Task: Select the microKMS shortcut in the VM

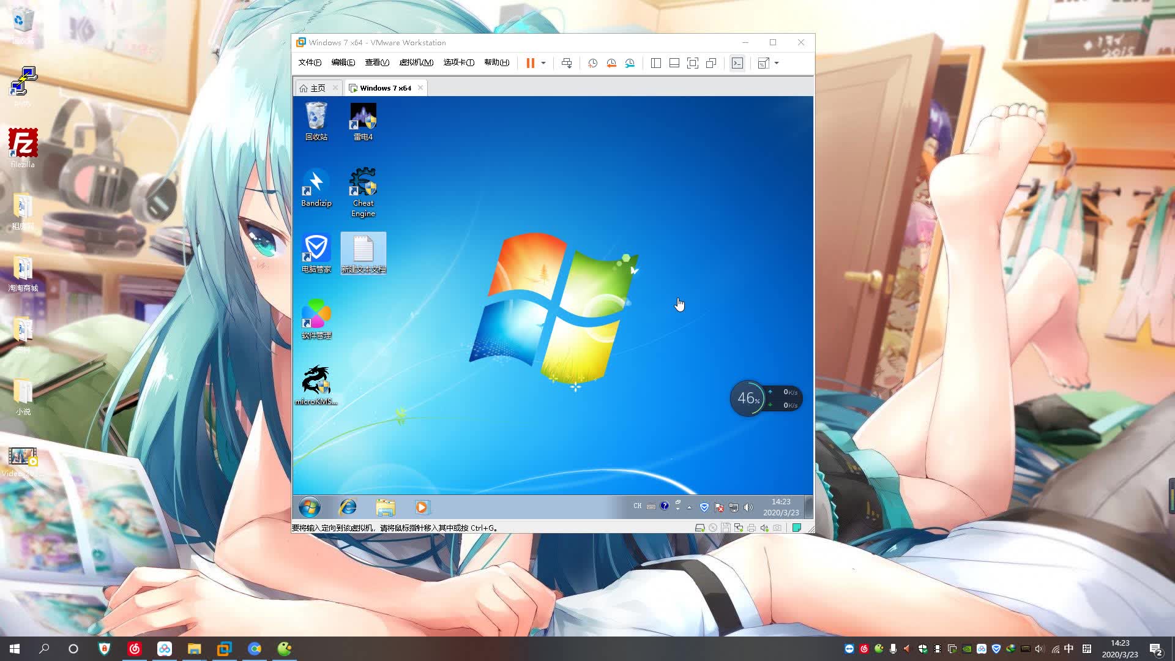Action: (x=316, y=386)
